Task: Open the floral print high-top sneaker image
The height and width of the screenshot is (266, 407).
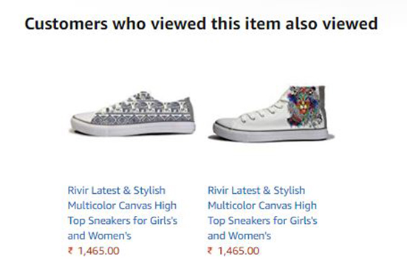Action: click(x=272, y=114)
